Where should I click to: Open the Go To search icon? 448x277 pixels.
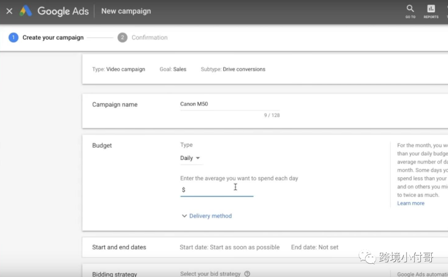pyautogui.click(x=410, y=9)
